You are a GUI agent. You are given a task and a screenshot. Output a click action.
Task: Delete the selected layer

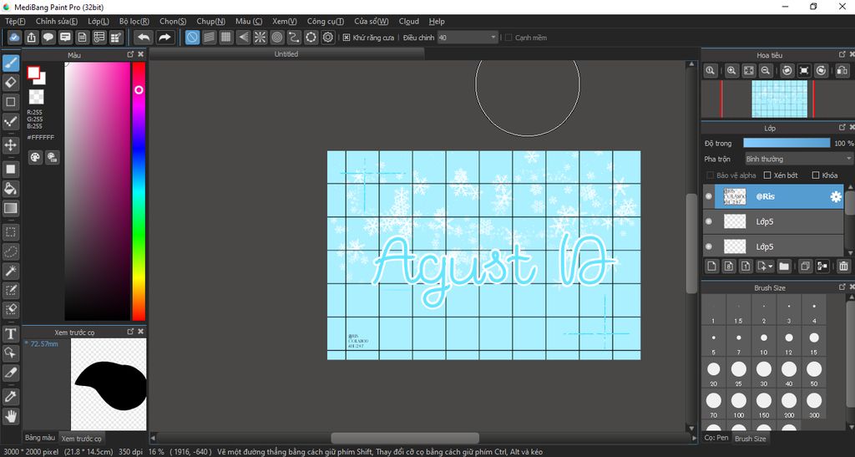click(843, 267)
